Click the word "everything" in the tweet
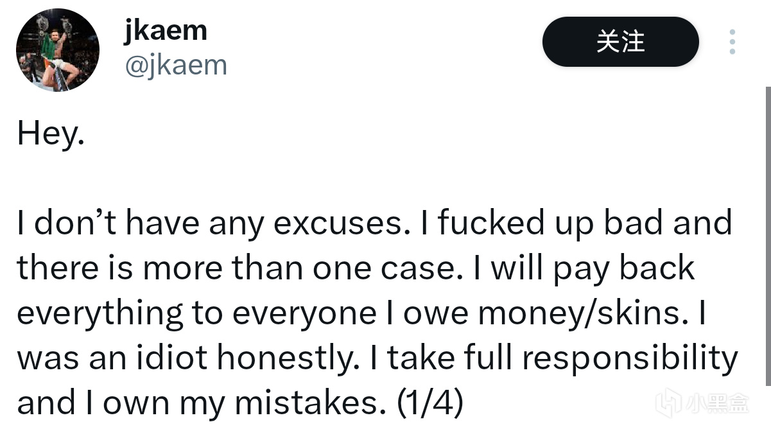 [x=100, y=313]
